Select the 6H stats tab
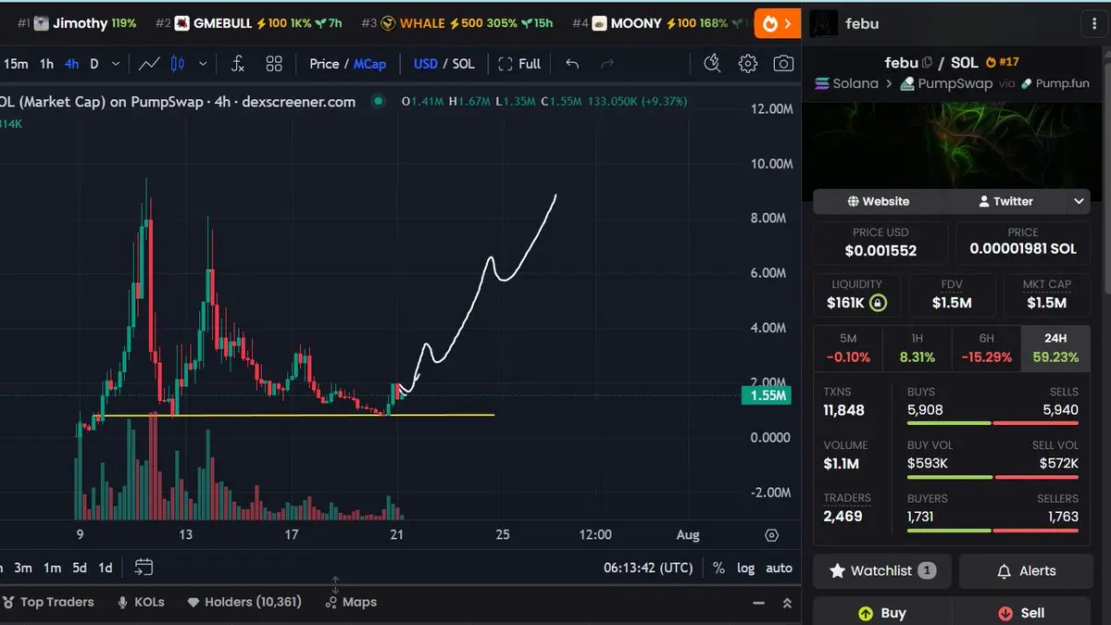The width and height of the screenshot is (1111, 625). pos(986,348)
